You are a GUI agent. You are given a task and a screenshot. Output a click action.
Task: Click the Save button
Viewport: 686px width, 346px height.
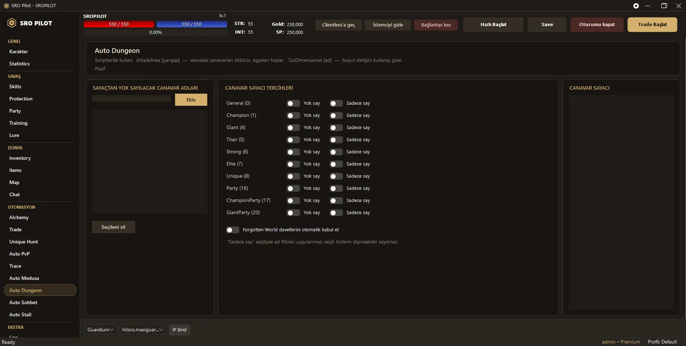pos(547,24)
